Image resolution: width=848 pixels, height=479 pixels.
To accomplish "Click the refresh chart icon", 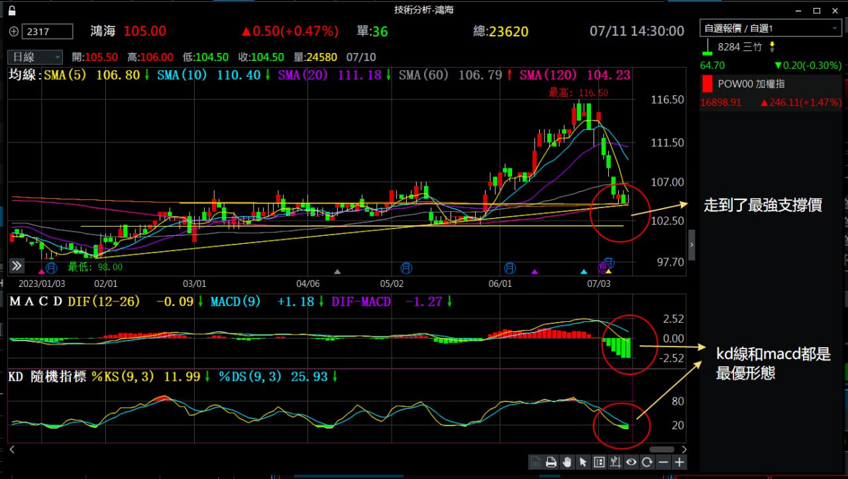I will coord(647,462).
